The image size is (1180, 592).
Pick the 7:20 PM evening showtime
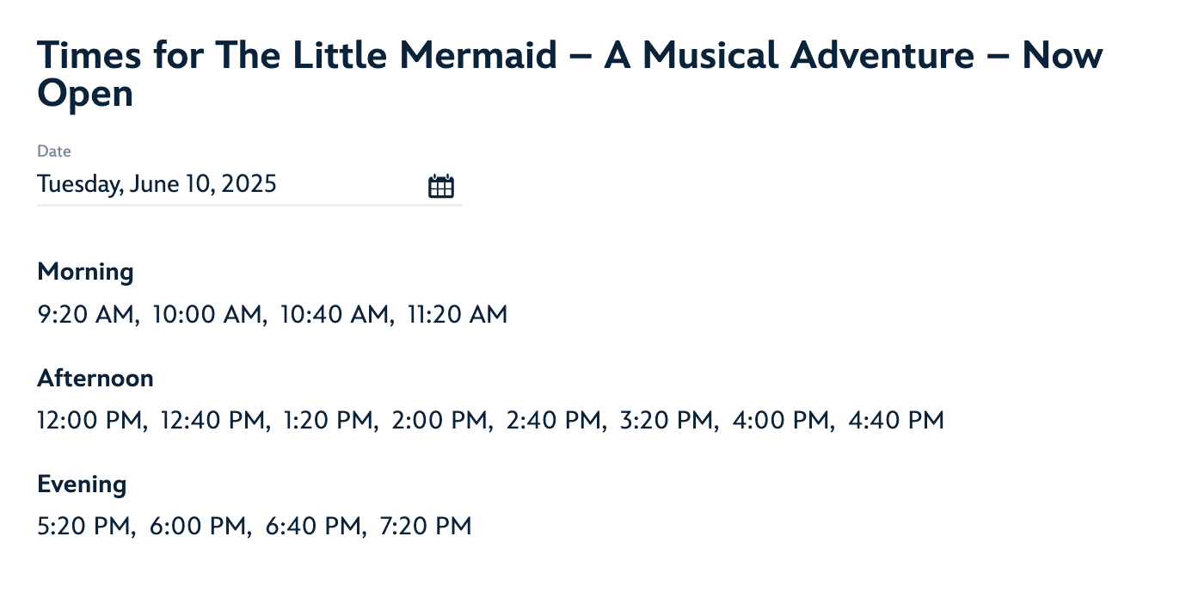(425, 527)
